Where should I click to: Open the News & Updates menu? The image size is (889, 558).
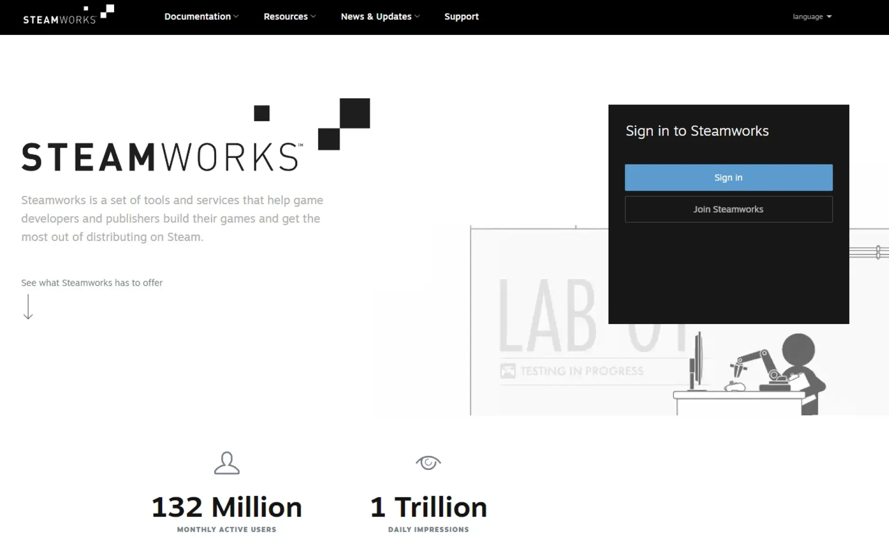click(380, 17)
